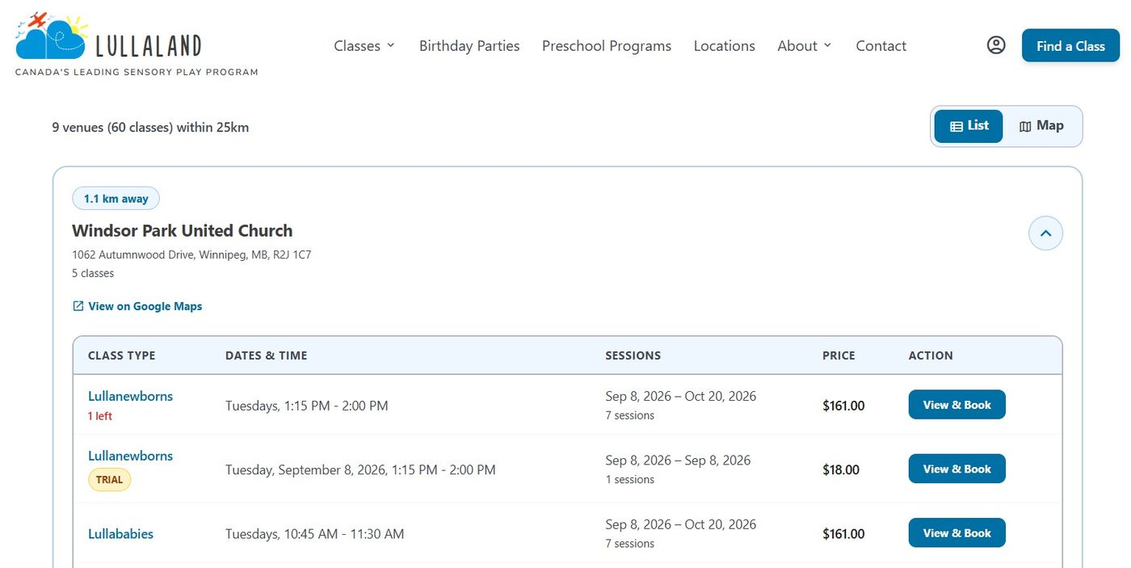The image size is (1131, 568).
Task: Collapse Windsor Park United Church card chevron
Action: [1045, 234]
